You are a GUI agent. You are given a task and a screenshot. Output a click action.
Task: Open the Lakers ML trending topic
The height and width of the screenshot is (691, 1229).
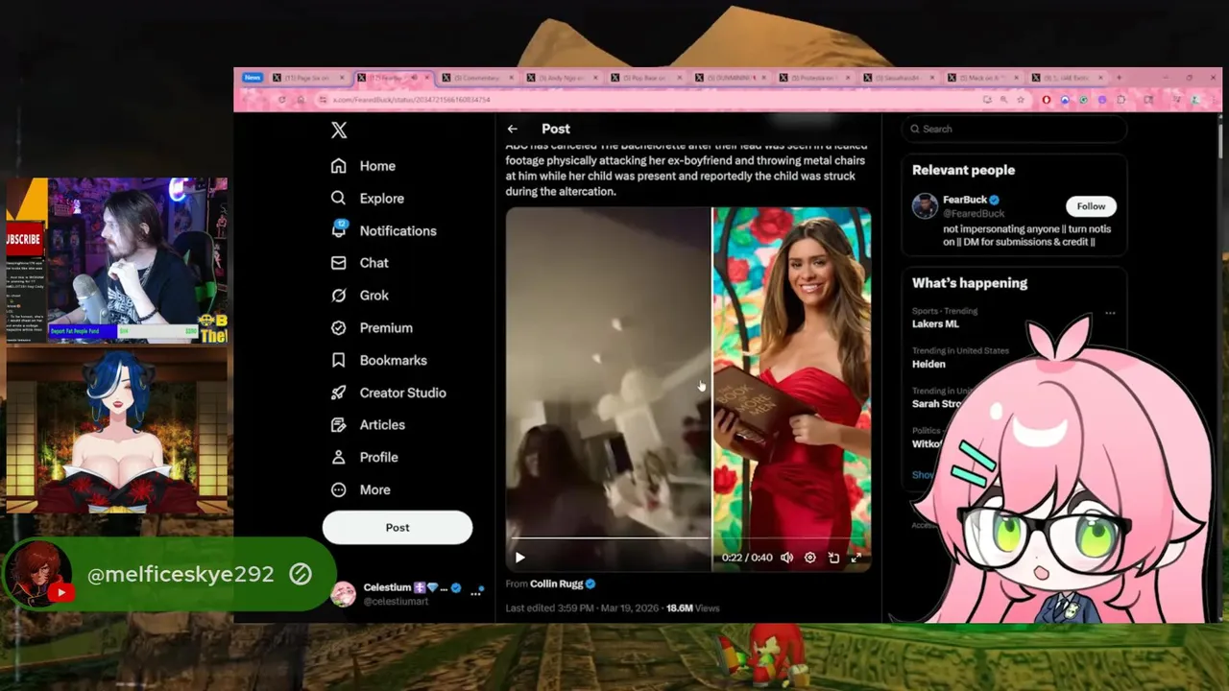935,324
